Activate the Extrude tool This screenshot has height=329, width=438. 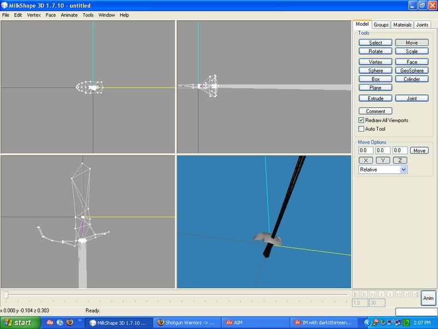pos(376,98)
